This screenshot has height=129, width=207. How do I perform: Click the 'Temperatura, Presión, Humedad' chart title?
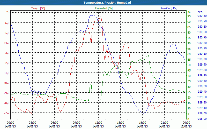pyautogui.click(x=107, y=3)
